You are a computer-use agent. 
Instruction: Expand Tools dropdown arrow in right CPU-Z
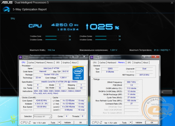click(131, 122)
